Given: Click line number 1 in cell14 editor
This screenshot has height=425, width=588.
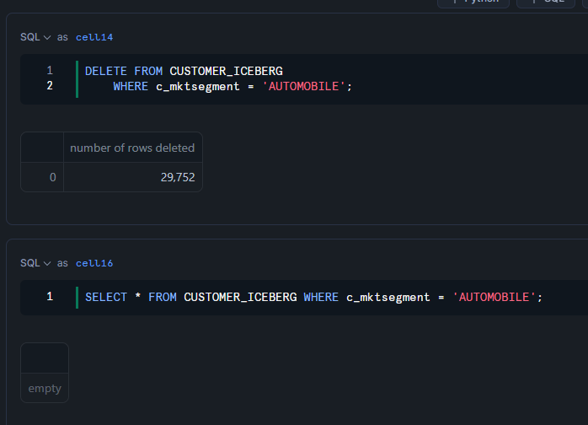Looking at the screenshot, I should point(50,70).
